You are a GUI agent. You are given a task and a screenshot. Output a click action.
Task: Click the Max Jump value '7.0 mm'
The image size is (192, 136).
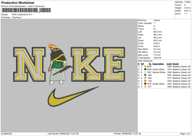[157, 55]
